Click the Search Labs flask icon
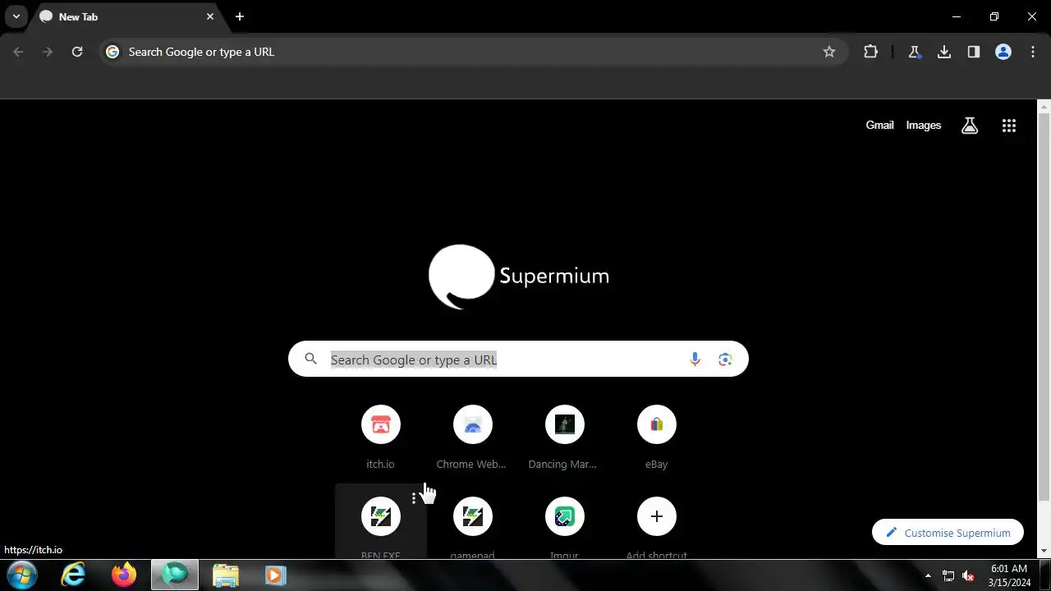This screenshot has height=591, width=1051. (x=970, y=126)
